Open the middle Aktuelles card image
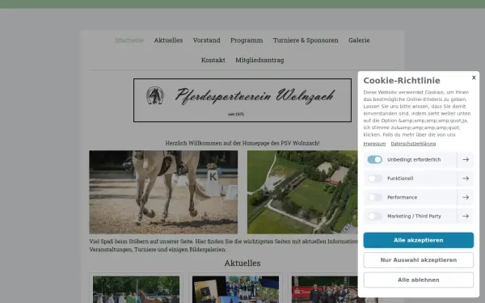This screenshot has height=303, width=485. coord(235,290)
